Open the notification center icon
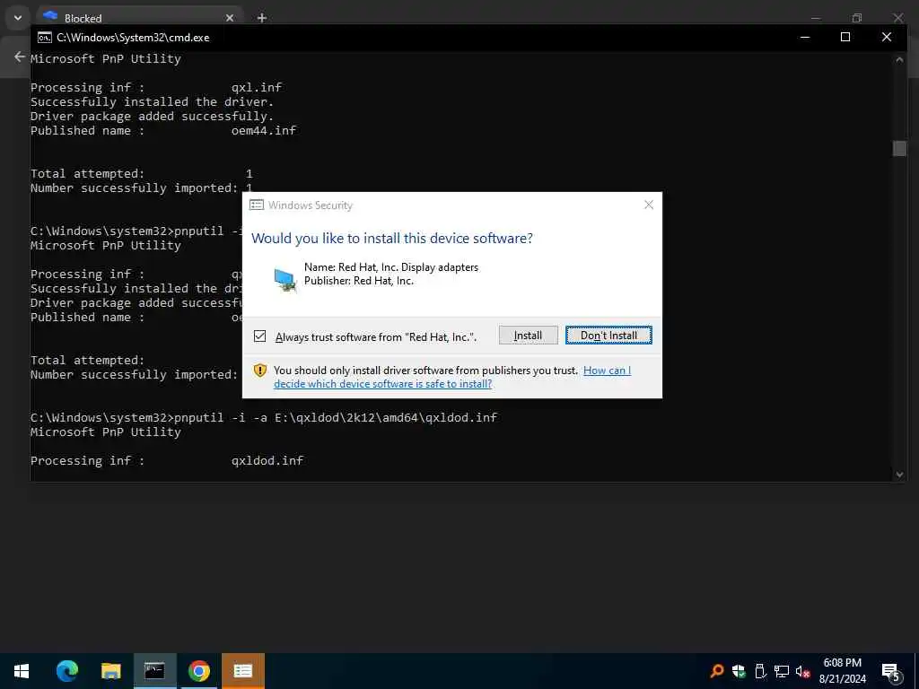 pyautogui.click(x=891, y=671)
